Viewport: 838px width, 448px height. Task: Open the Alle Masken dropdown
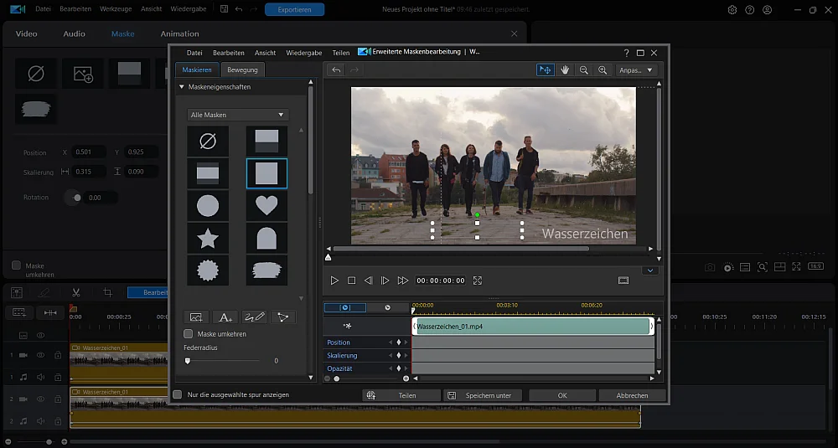coord(238,115)
